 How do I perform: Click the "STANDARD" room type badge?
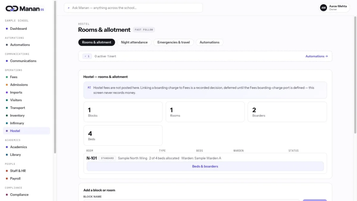pyautogui.click(x=107, y=158)
